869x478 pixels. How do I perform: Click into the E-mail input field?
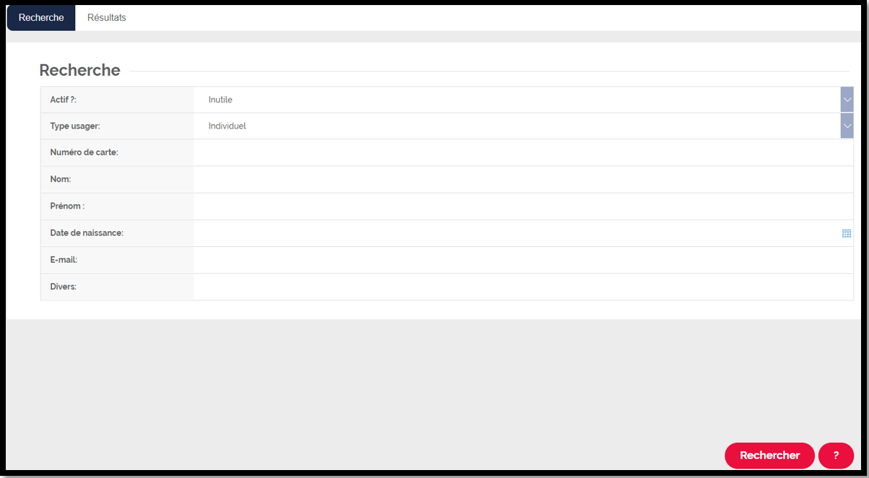(524, 260)
